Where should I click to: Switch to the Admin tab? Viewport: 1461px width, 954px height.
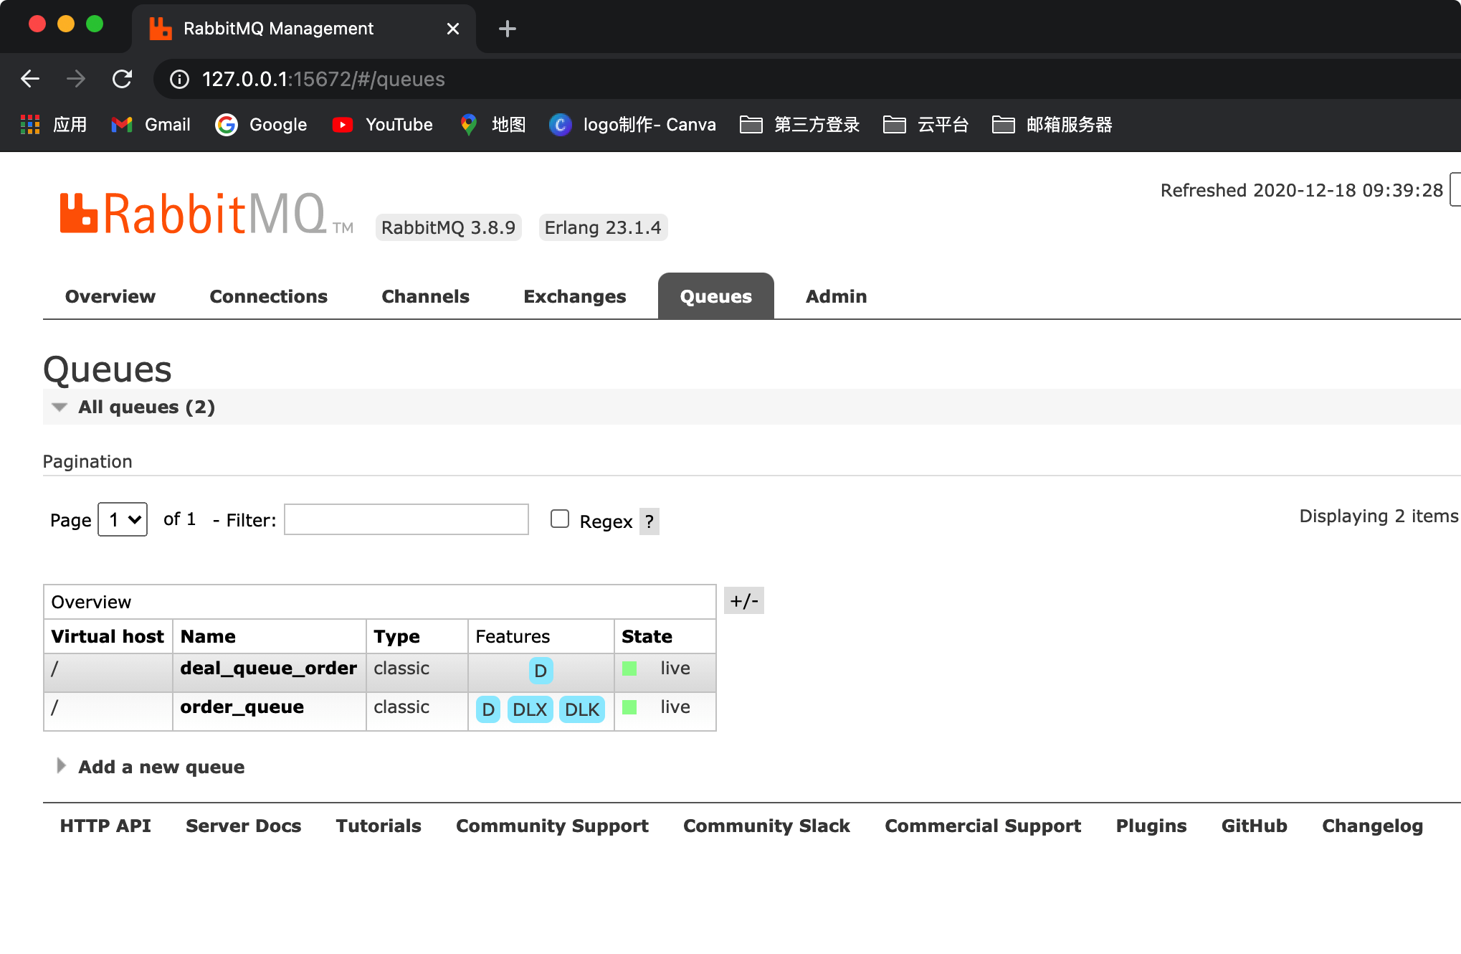tap(836, 296)
